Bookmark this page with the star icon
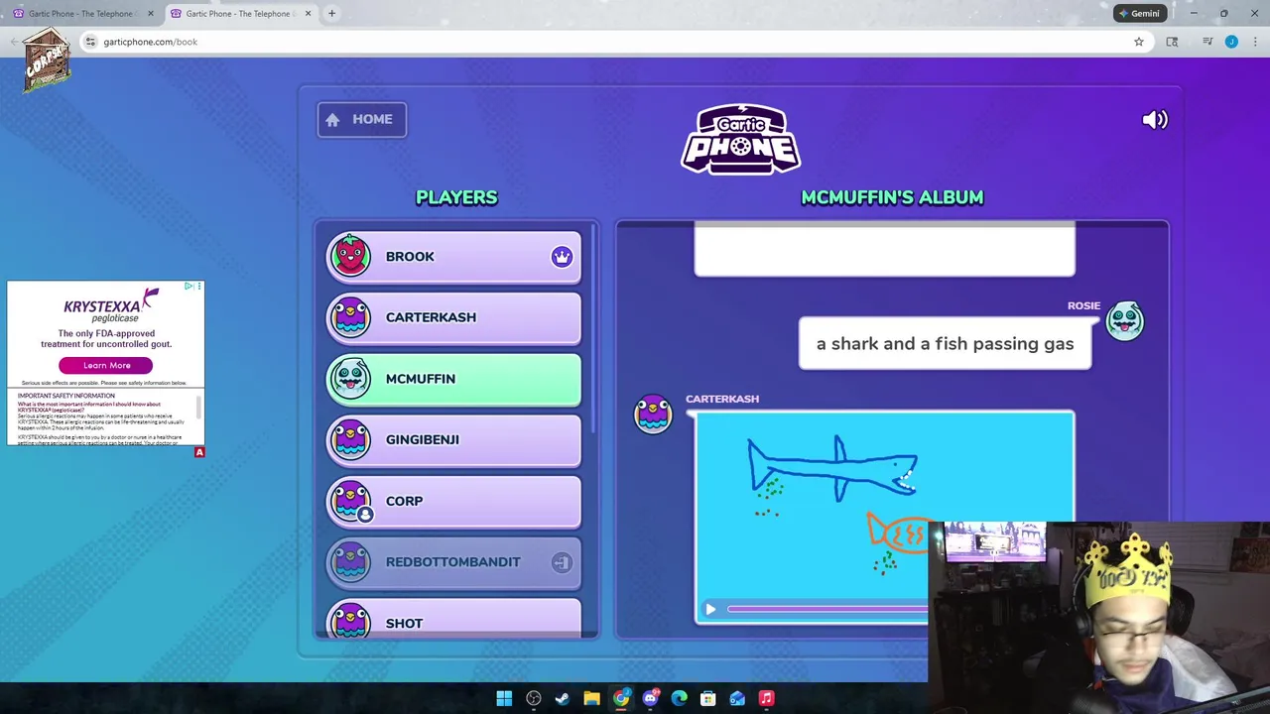1270x714 pixels. tap(1139, 42)
